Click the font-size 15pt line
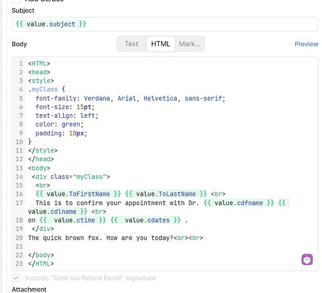 click(65, 107)
